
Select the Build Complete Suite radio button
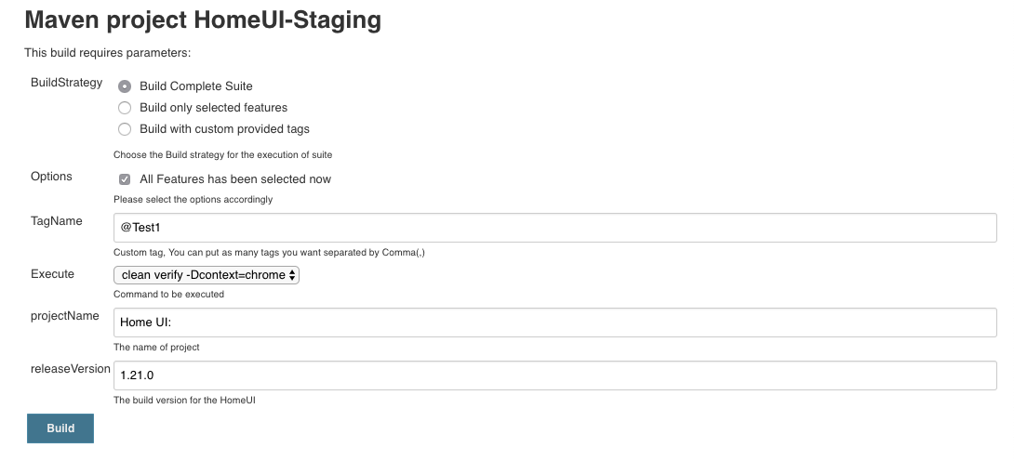(x=125, y=86)
